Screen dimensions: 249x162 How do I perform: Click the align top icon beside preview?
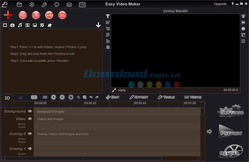pyautogui.click(x=108, y=35)
